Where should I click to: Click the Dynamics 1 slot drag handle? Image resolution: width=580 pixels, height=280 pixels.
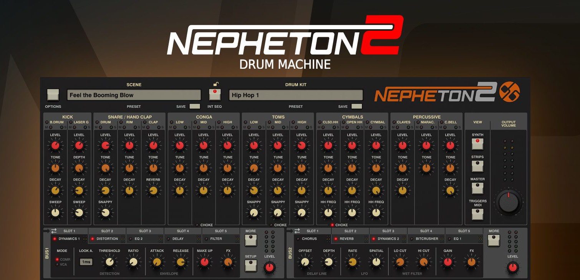point(86,239)
